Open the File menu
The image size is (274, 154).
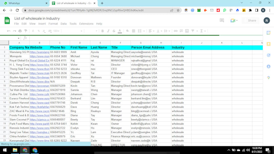[17, 24]
